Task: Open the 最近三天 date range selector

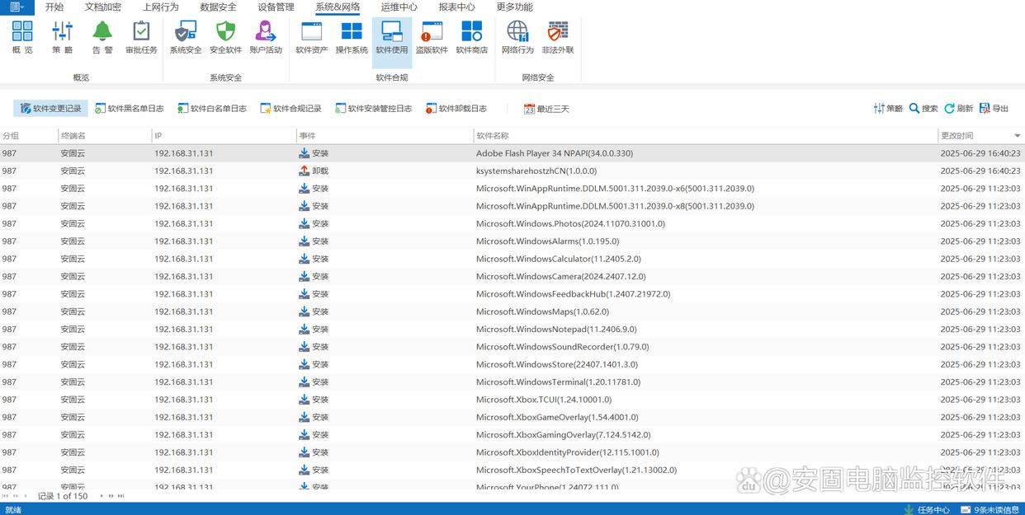Action: 546,109
